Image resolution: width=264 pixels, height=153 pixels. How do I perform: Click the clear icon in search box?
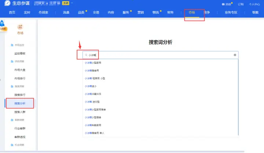coord(235,55)
